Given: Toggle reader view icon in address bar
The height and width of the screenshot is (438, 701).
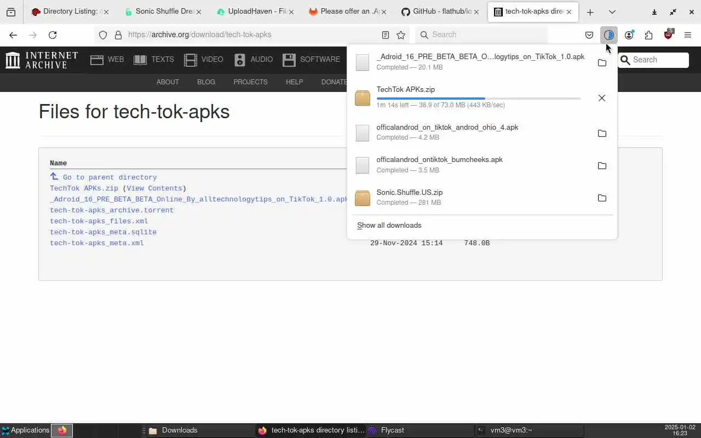Looking at the screenshot, I should [386, 35].
